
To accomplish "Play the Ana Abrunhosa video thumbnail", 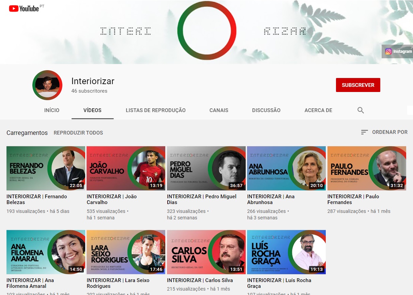I will point(286,168).
